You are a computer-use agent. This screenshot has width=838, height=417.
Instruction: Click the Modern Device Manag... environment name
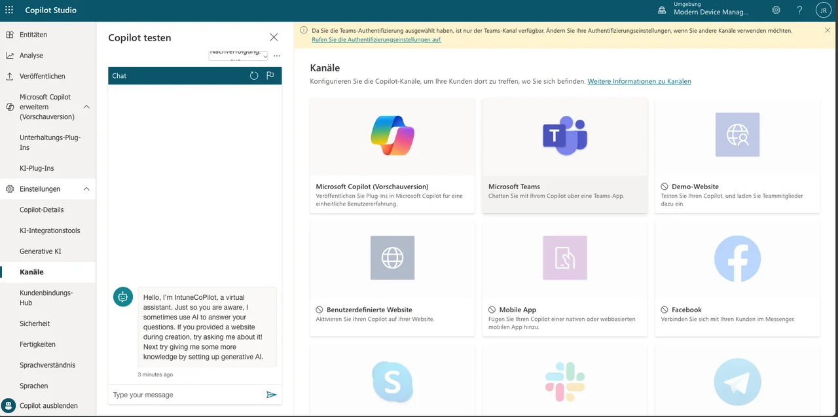[711, 12]
